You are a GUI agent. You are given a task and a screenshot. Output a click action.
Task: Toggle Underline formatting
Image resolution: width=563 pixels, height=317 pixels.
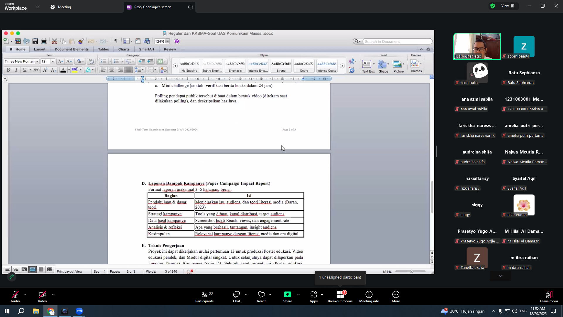pos(25,70)
